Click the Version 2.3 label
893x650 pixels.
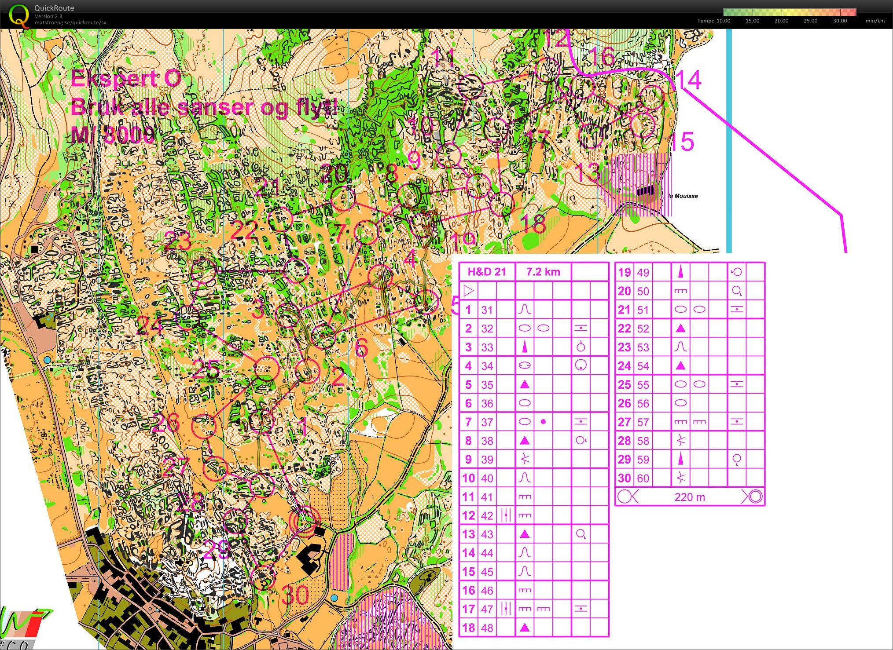[x=49, y=16]
